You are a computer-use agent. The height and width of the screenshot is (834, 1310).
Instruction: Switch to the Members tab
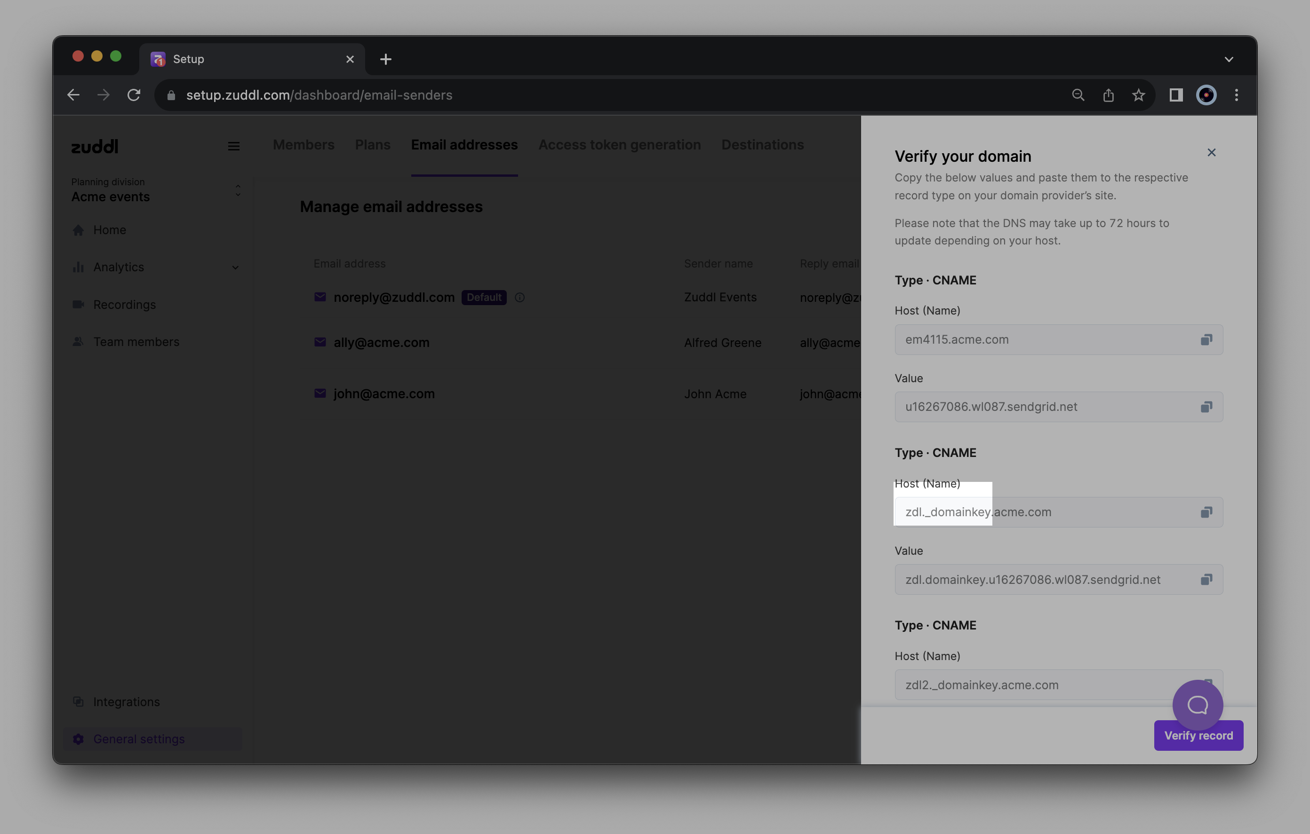point(304,145)
